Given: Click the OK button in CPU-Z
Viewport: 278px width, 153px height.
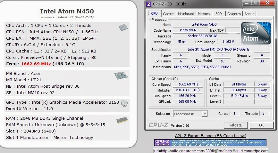Looking at the screenshot, I should [262, 125].
